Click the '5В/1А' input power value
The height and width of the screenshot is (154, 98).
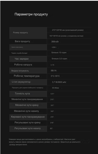54,71
